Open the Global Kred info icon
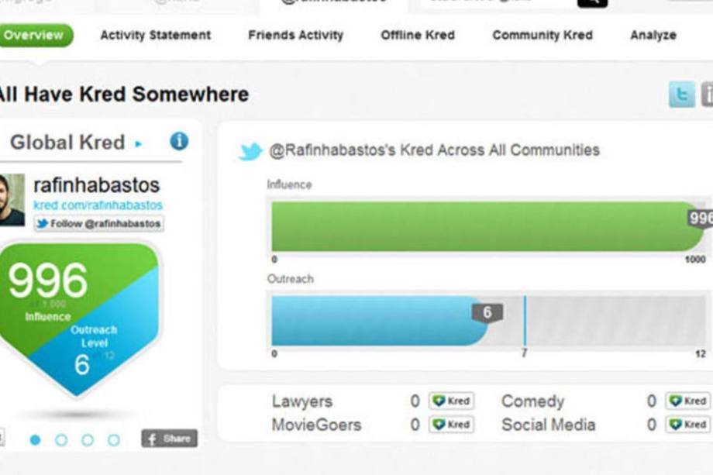 coord(179,141)
